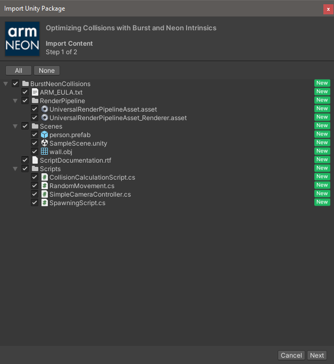Click the BurstNeonCollisions folder icon

[26, 83]
